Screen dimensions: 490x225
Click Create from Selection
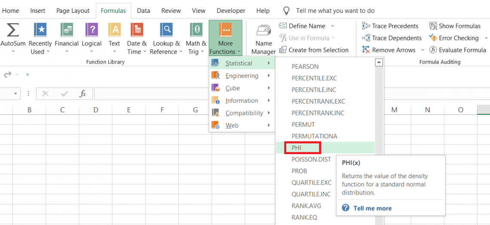(x=318, y=50)
